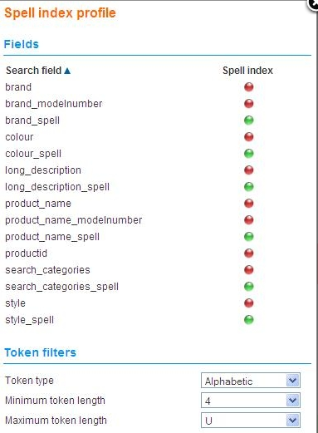The height and width of the screenshot is (433, 318).
Task: Expand the Maximum token length dropdown
Action: [x=251, y=421]
